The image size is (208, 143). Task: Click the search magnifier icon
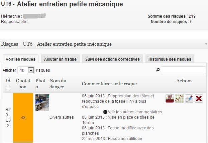pos(158,70)
